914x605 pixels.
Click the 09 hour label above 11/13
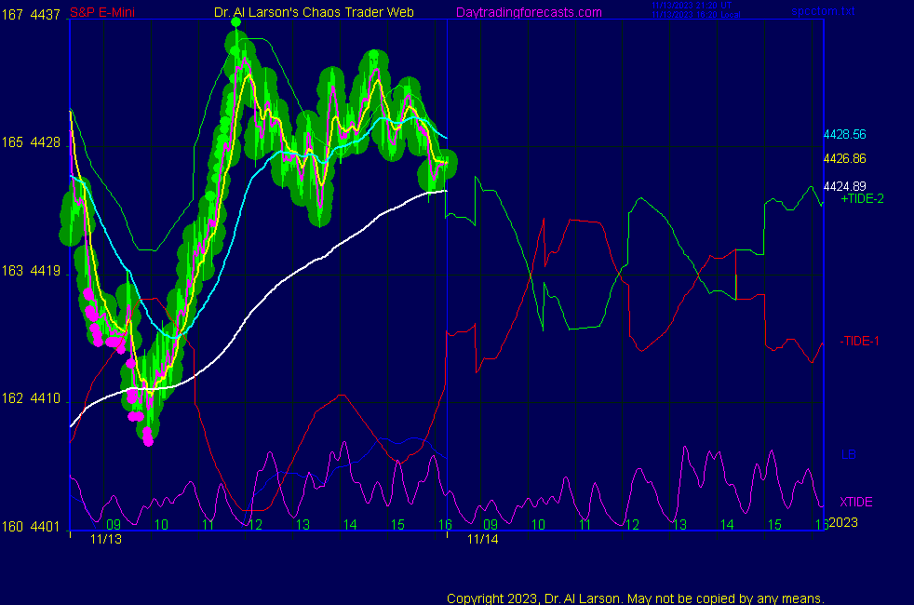tap(114, 525)
